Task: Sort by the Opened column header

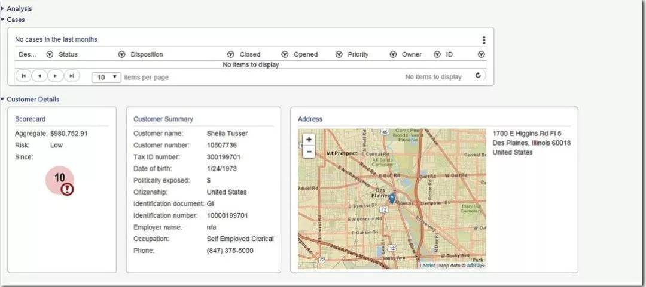Action: (305, 54)
